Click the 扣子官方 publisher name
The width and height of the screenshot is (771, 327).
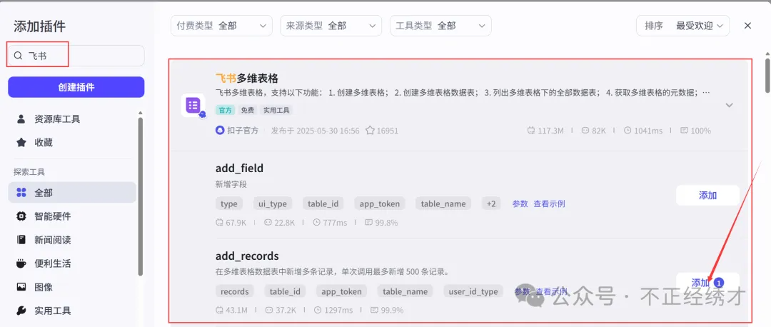point(243,131)
